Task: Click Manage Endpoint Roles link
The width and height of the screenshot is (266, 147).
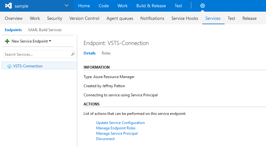Action: [116, 128]
